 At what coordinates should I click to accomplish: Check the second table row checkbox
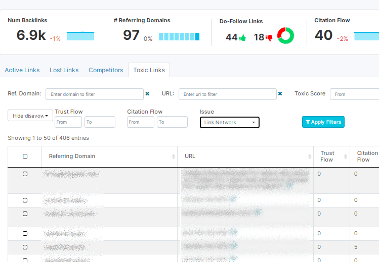tap(25, 200)
